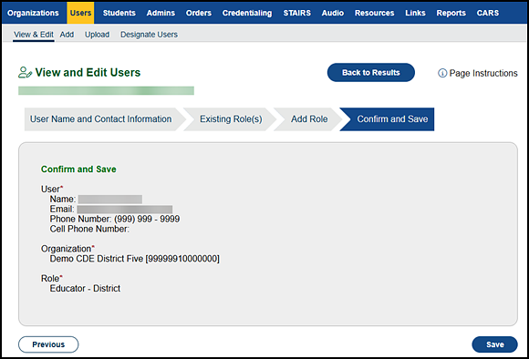Viewport: 529px width, 359px height.
Task: Click the View and Edit Users heading
Action: (88, 73)
